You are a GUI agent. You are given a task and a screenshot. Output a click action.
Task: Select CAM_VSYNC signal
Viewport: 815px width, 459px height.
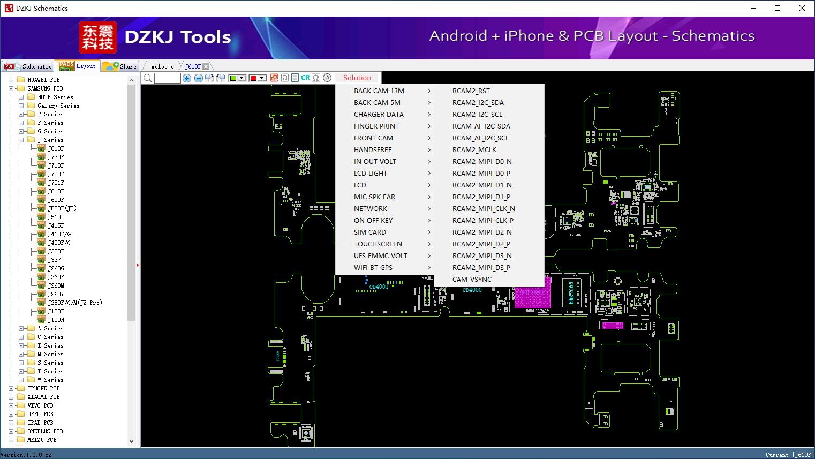point(489,280)
